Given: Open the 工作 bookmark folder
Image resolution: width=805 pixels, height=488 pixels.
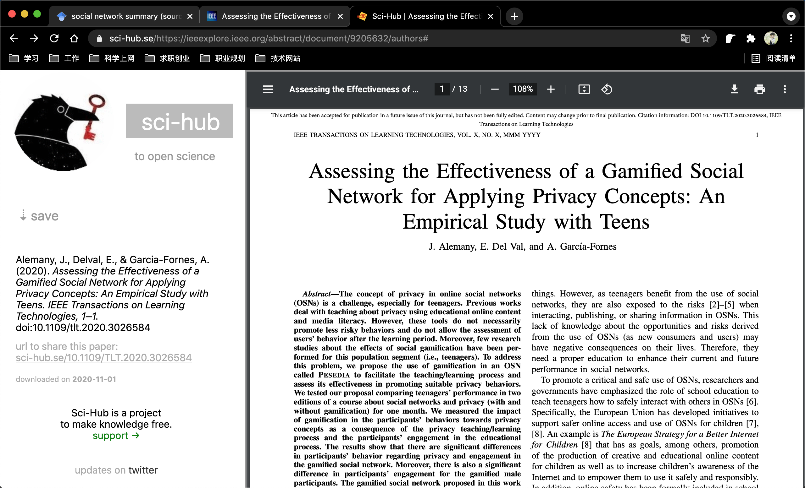Looking at the screenshot, I should point(64,58).
